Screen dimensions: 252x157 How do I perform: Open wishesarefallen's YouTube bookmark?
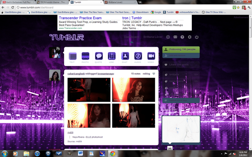click(x=187, y=12)
